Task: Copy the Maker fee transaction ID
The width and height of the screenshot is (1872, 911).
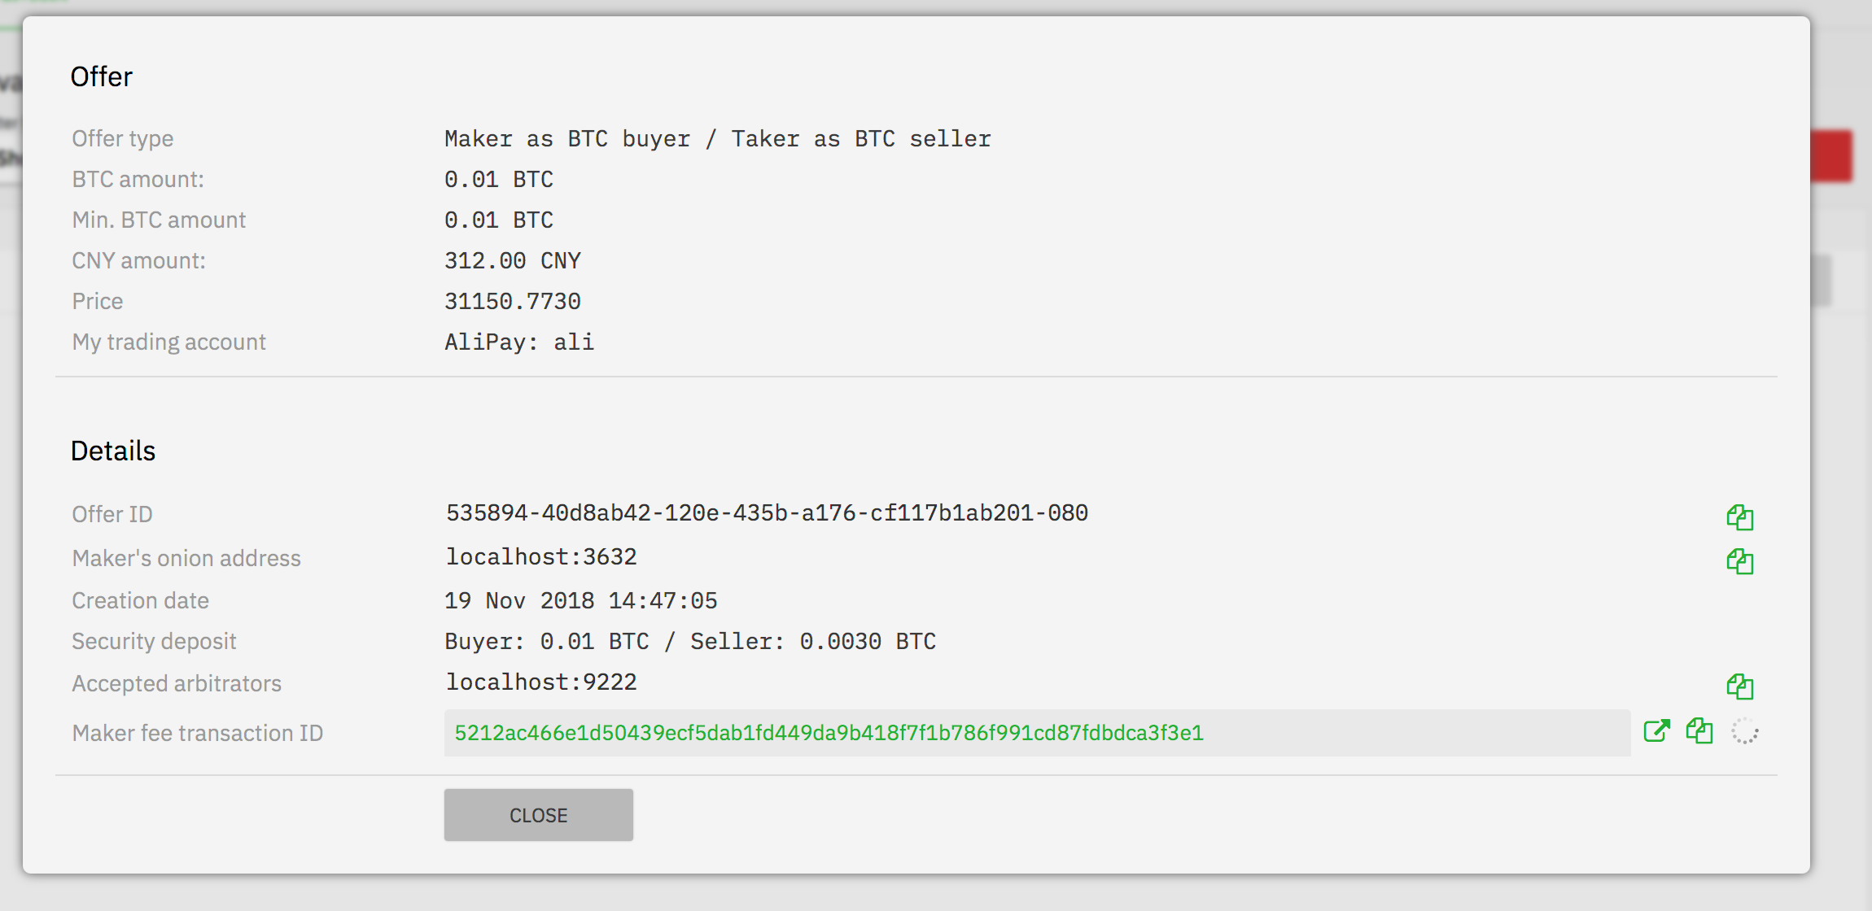Action: [x=1699, y=731]
